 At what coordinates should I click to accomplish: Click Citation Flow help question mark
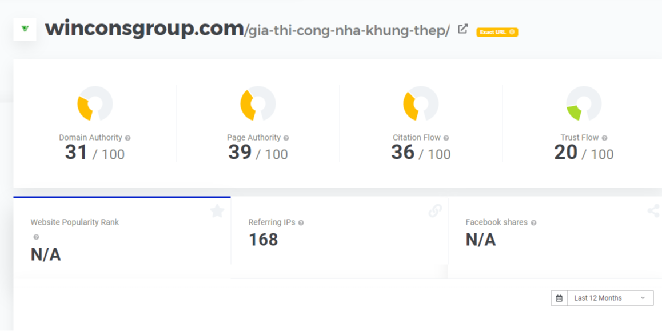pyautogui.click(x=446, y=138)
